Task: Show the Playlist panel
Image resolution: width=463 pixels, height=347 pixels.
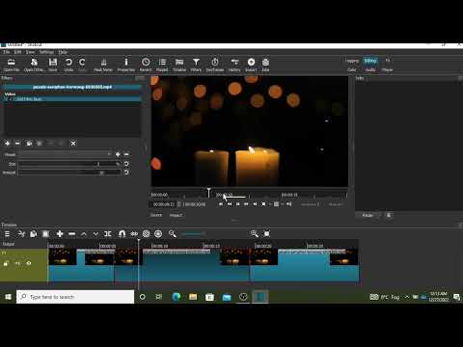Action: click(x=162, y=65)
